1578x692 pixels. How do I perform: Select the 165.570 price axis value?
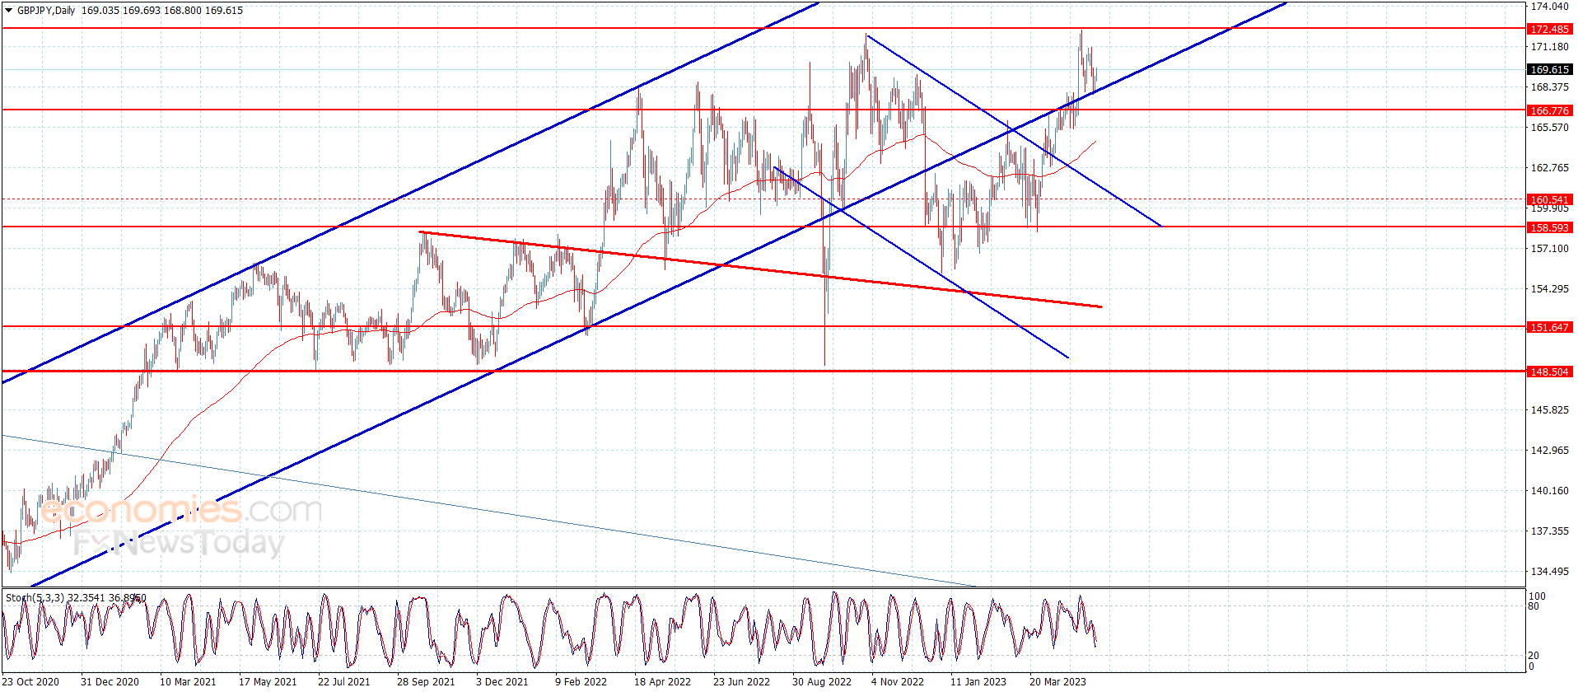click(x=1549, y=128)
